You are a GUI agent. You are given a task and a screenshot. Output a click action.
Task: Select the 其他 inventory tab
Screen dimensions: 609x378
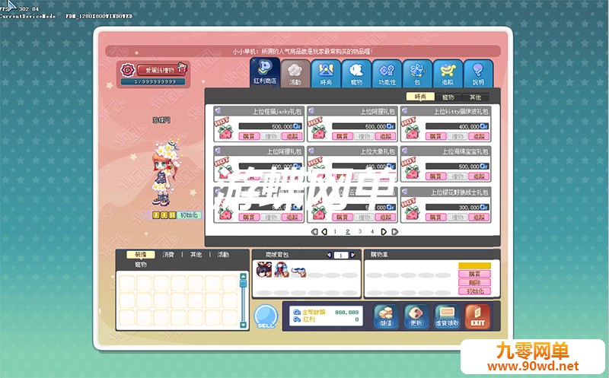coord(196,255)
